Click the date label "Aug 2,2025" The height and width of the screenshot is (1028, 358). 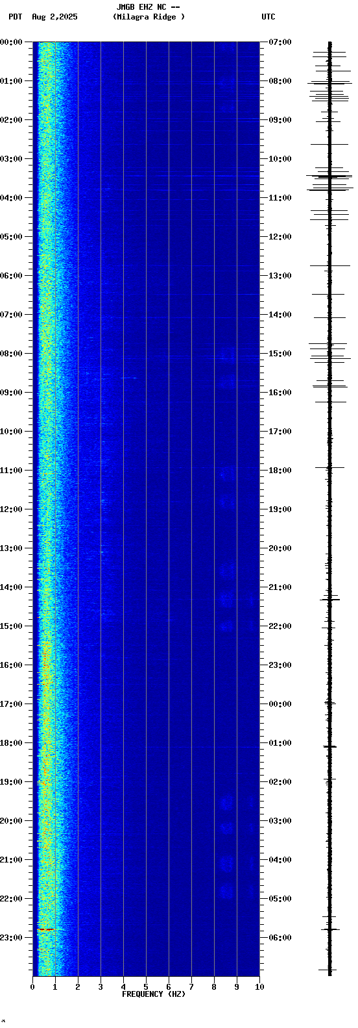[x=54, y=17]
